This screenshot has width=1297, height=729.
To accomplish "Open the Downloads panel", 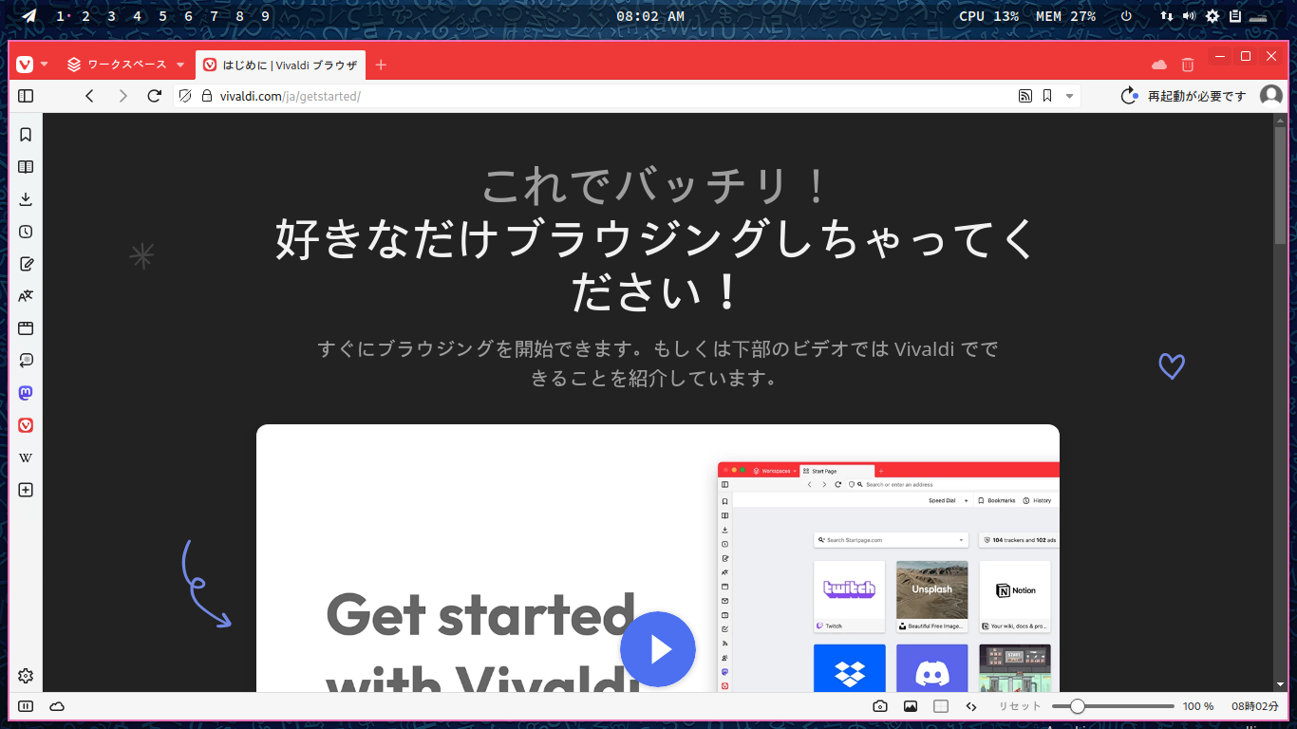I will 26,199.
